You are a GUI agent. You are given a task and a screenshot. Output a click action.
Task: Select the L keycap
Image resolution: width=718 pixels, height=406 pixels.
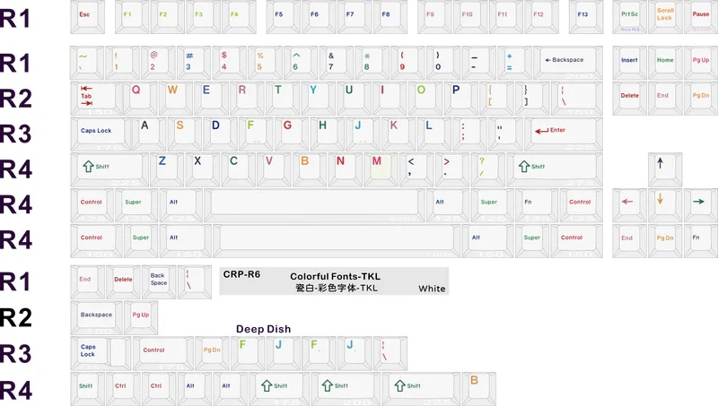(x=435, y=134)
